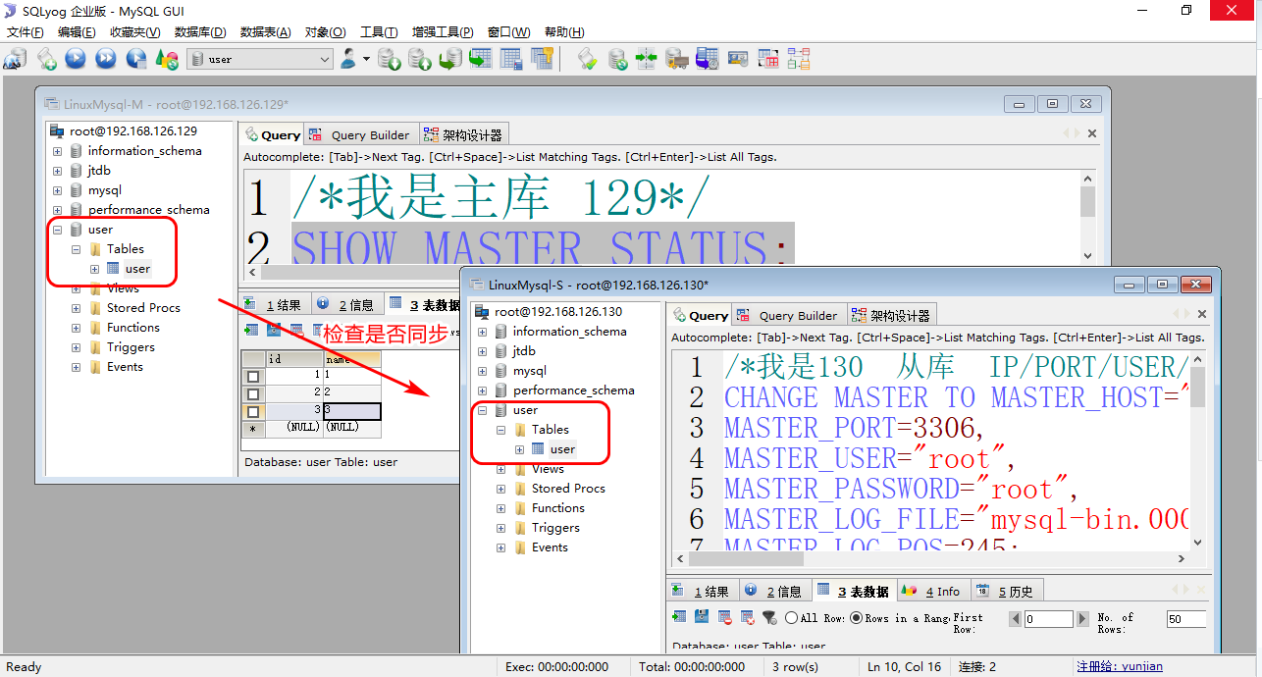Expand mysql database in LinuxMysql-S tree
The image size is (1262, 677).
coord(482,371)
